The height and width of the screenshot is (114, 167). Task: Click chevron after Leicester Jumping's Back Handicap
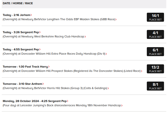coord(122,106)
